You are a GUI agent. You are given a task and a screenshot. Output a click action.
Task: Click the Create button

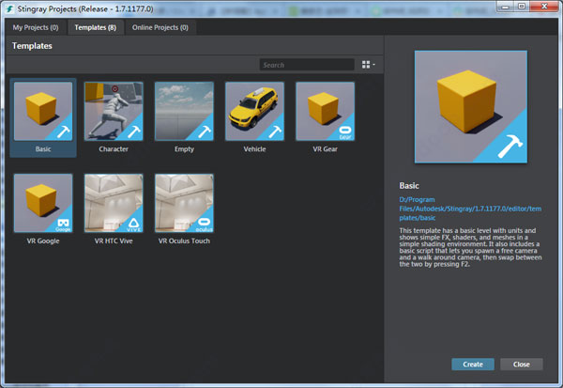tap(473, 365)
